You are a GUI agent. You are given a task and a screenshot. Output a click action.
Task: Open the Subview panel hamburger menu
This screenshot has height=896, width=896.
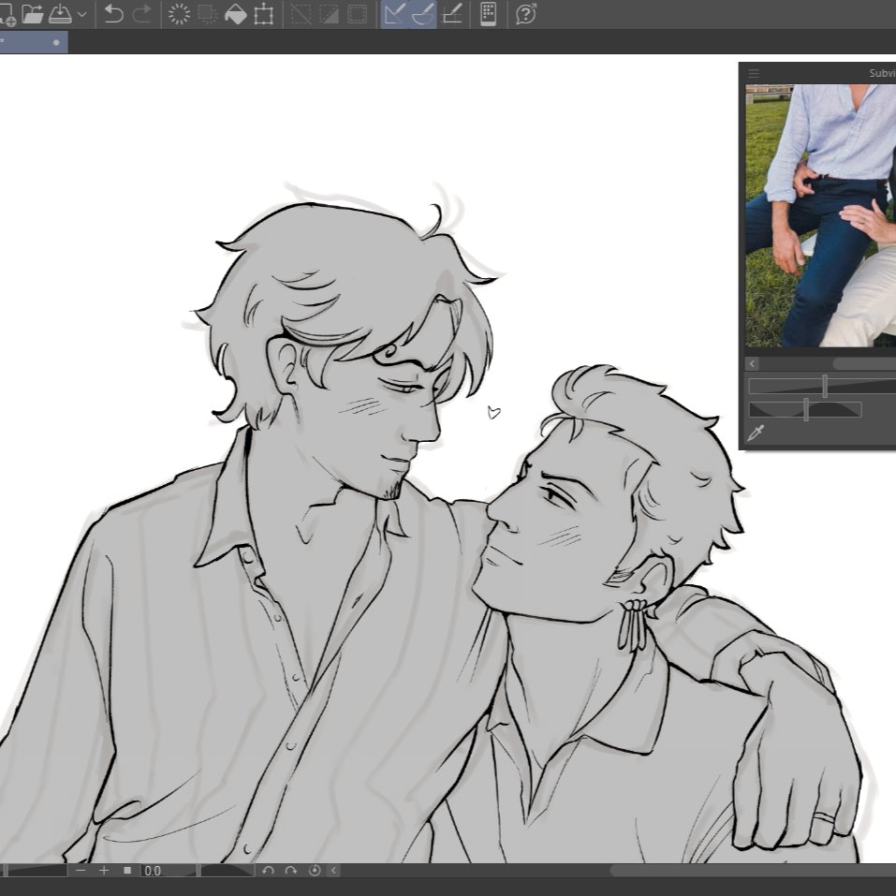(755, 72)
